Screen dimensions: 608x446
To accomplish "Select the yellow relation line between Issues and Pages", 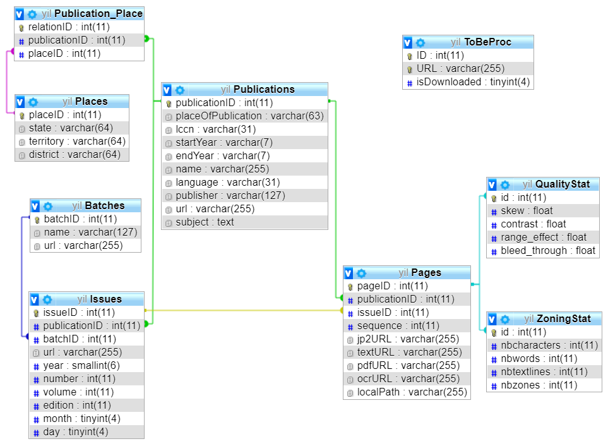I will (x=243, y=310).
